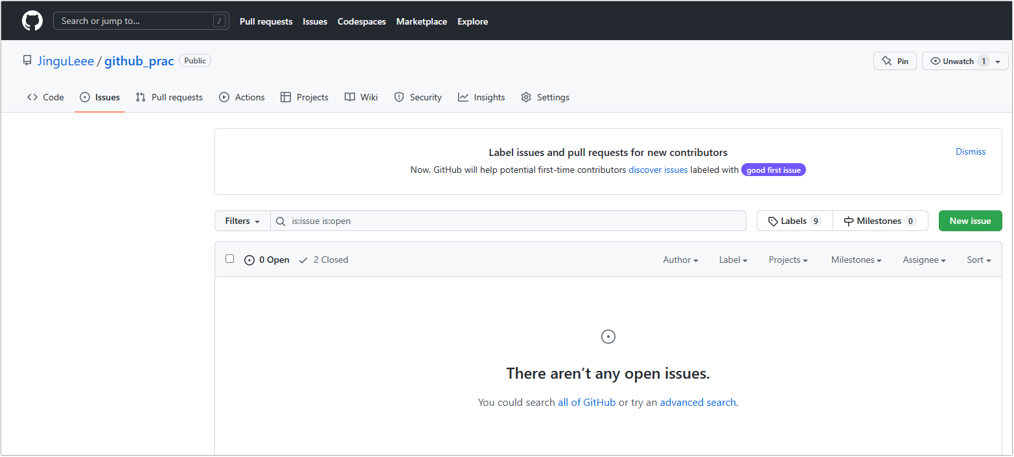Open Labels list button
The image size is (1014, 457).
point(795,221)
